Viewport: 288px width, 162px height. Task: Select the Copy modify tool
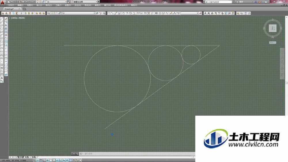pyautogui.click(x=6, y=22)
